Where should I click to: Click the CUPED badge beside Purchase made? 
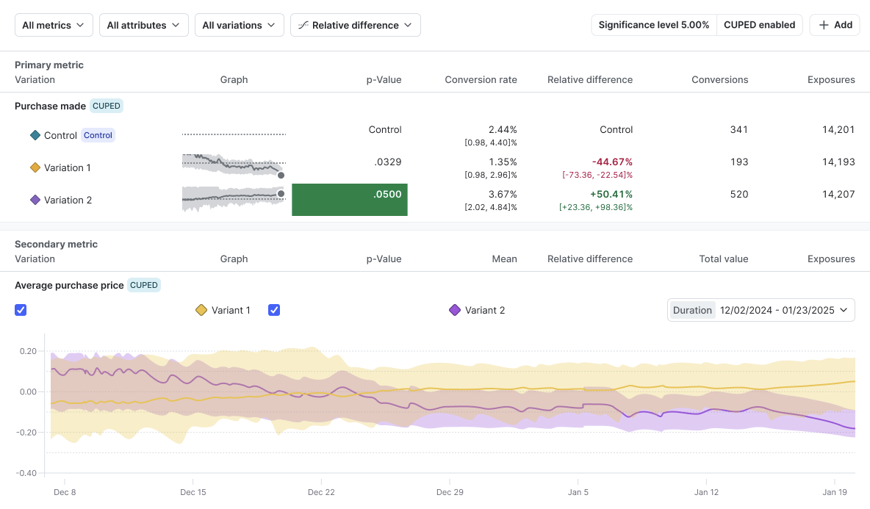click(x=107, y=106)
